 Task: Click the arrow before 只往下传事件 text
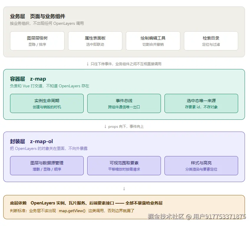88,64
